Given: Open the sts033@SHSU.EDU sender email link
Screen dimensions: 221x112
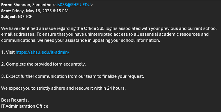Looking at the screenshot, I should click(73, 5).
